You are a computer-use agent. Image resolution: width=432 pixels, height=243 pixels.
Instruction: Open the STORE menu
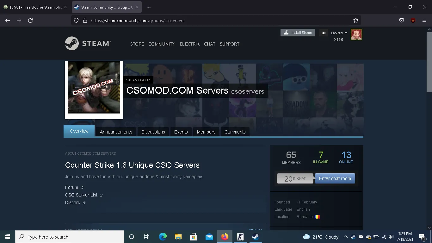point(137,44)
